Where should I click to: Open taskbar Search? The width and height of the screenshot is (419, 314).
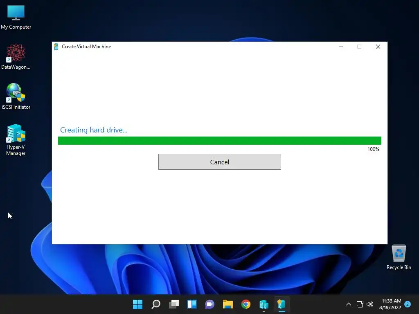coord(156,304)
